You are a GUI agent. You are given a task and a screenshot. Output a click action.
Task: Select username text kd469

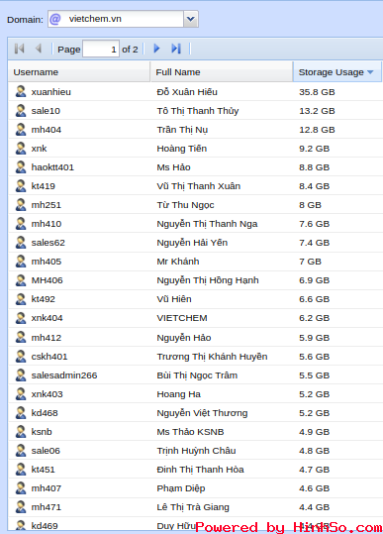coord(45,526)
